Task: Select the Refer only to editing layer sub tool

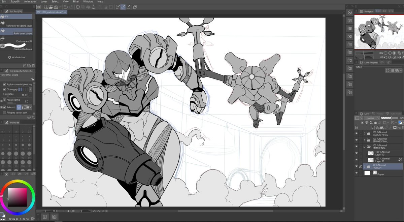Action: (x=16, y=24)
